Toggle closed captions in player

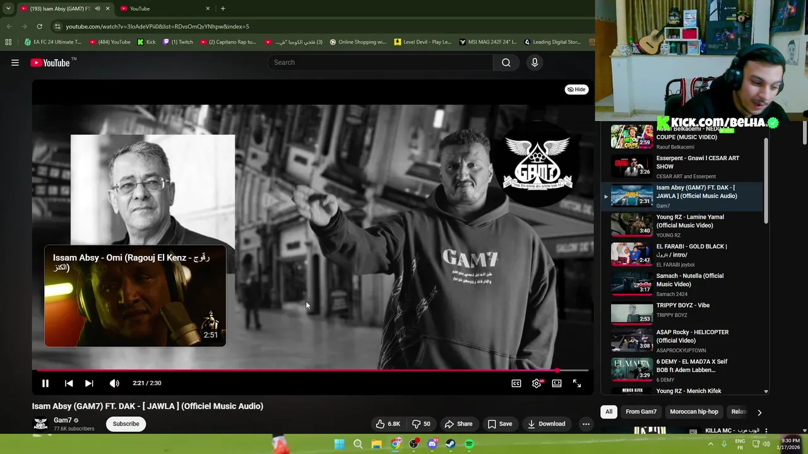click(516, 383)
